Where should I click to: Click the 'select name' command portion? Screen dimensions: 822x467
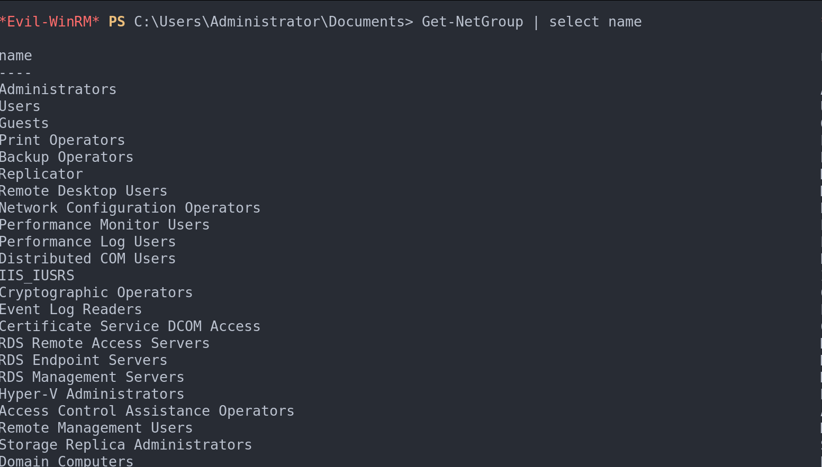pyautogui.click(x=595, y=22)
